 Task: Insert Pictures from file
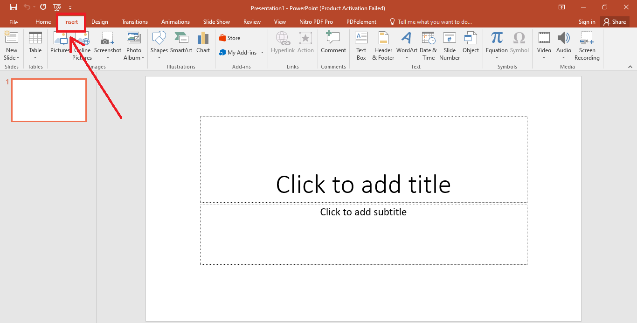[x=60, y=45]
